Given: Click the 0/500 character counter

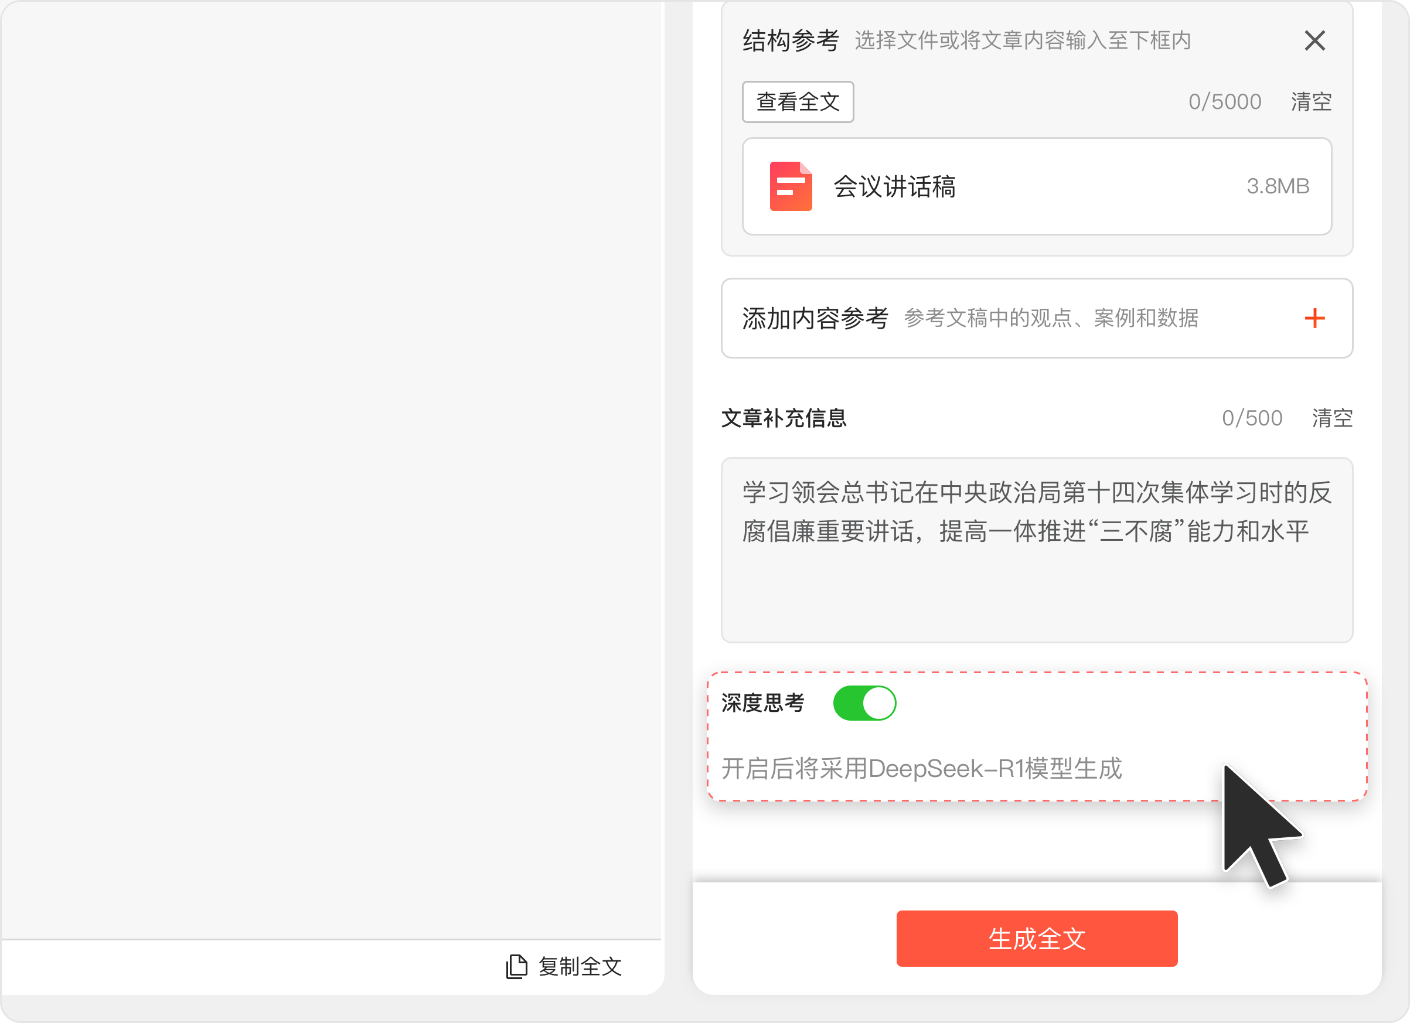Looking at the screenshot, I should pyautogui.click(x=1252, y=418).
